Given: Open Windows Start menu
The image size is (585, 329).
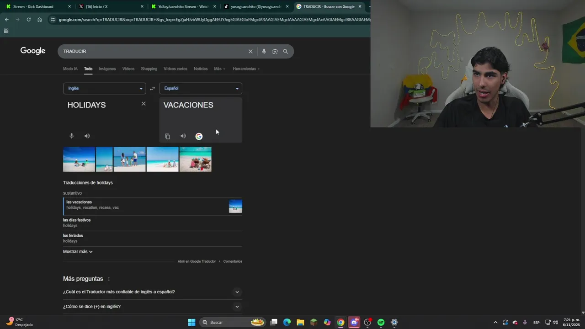Looking at the screenshot, I should pos(191,322).
